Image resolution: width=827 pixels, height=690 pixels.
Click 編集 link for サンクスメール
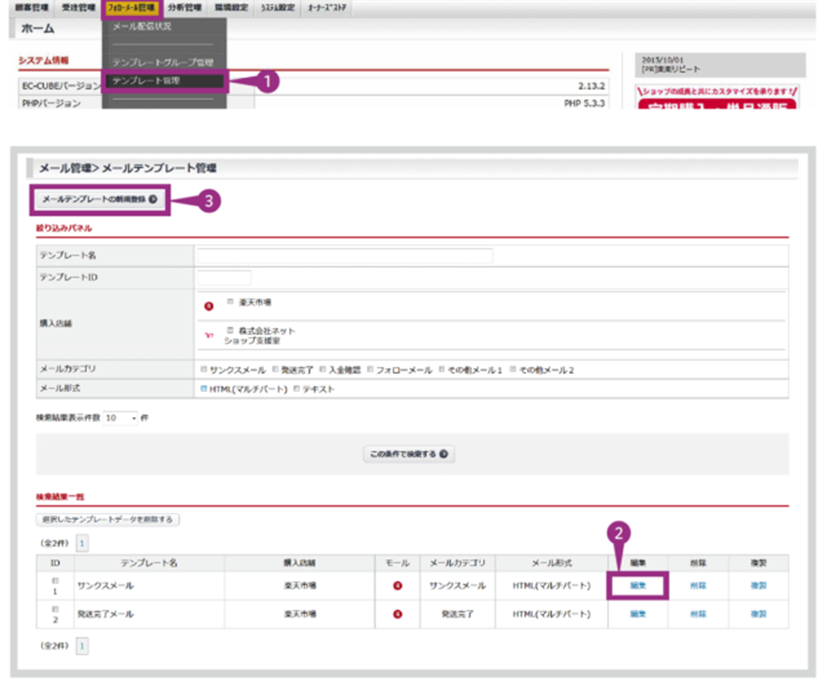(637, 586)
